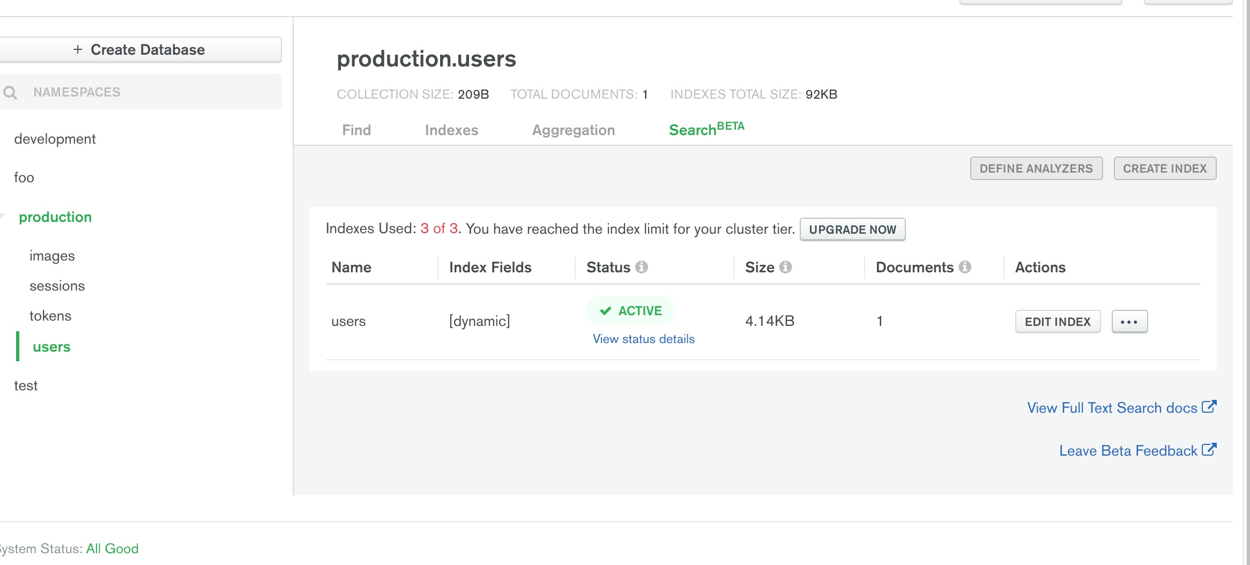Image resolution: width=1250 pixels, height=565 pixels.
Task: Open the three-dot actions menu for users index
Action: 1129,322
